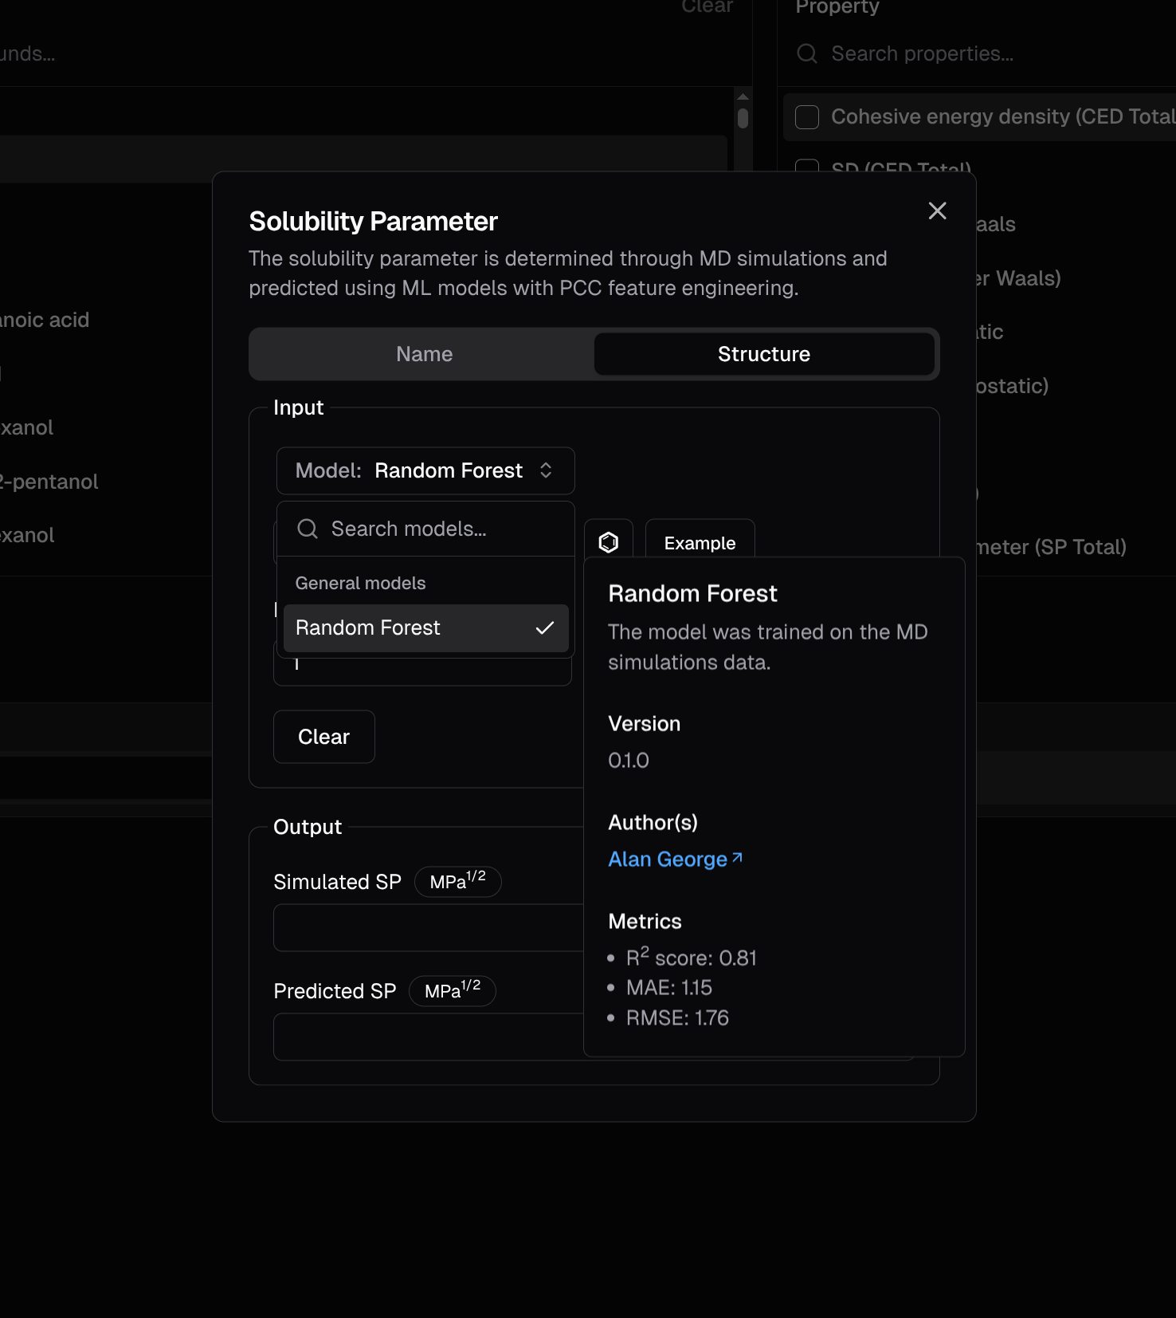Click the magnifier icon in Search properties
The width and height of the screenshot is (1176, 1318).
point(807,53)
